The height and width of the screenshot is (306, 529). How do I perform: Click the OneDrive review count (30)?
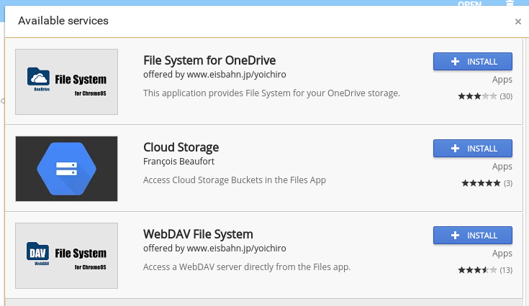pyautogui.click(x=506, y=96)
